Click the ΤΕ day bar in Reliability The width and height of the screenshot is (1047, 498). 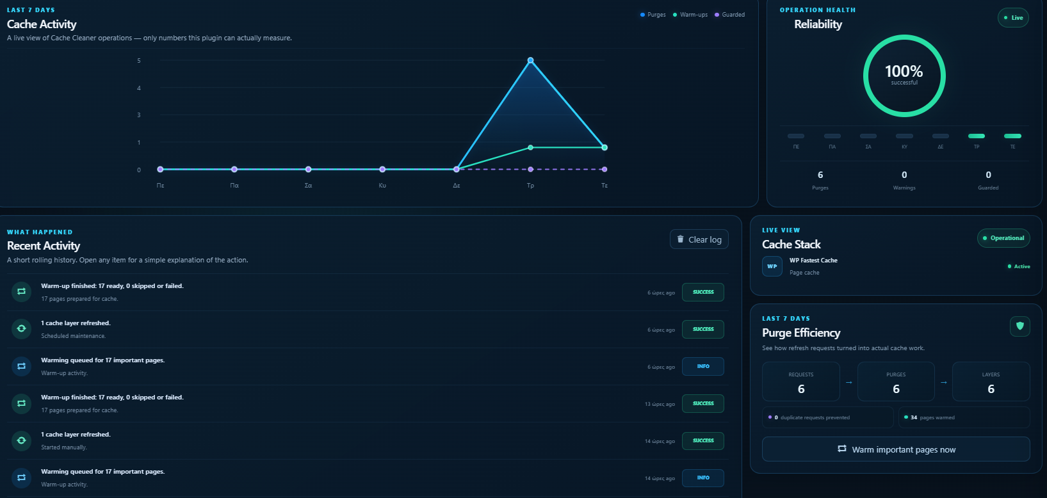point(1012,136)
